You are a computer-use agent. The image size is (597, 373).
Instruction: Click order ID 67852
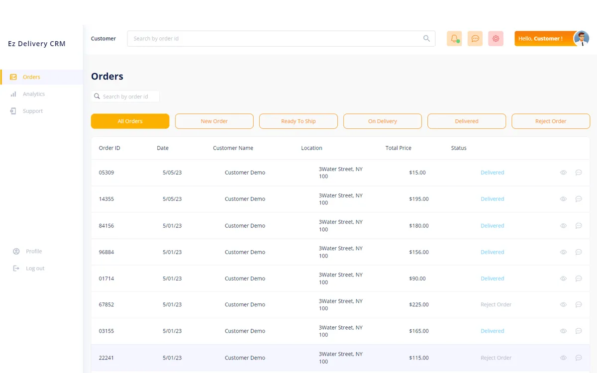tap(106, 304)
